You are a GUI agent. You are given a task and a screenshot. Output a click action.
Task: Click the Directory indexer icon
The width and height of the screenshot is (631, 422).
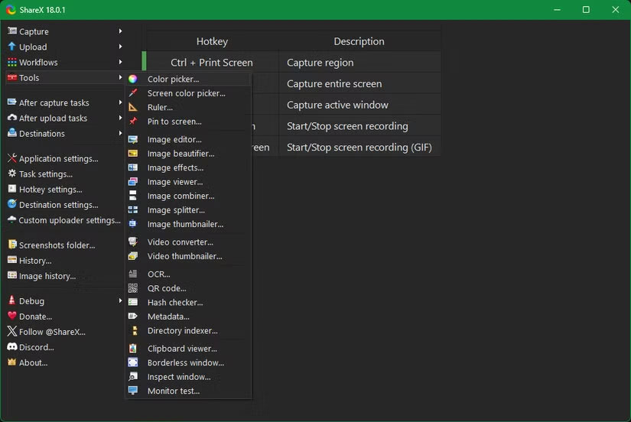133,331
